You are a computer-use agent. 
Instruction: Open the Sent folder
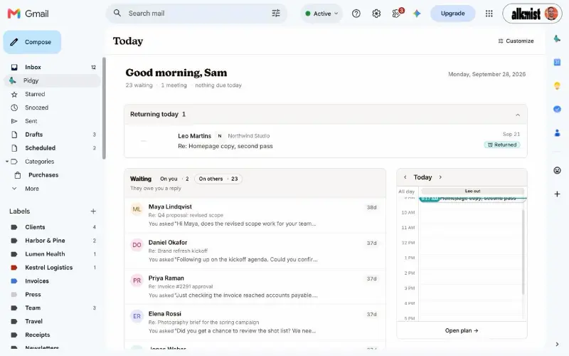pyautogui.click(x=53, y=121)
